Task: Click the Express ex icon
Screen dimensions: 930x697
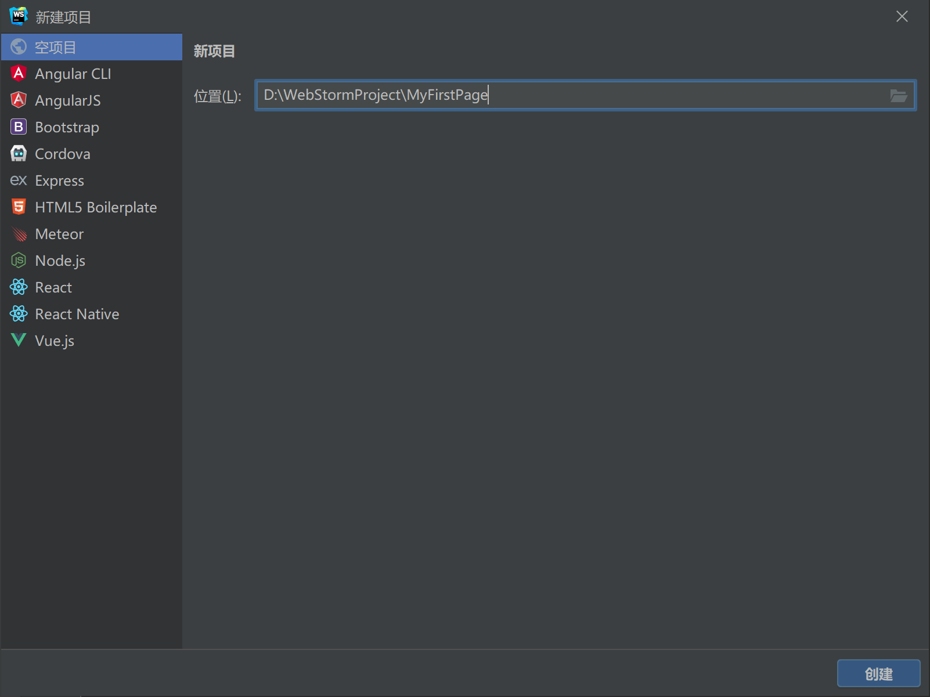Action: 19,180
